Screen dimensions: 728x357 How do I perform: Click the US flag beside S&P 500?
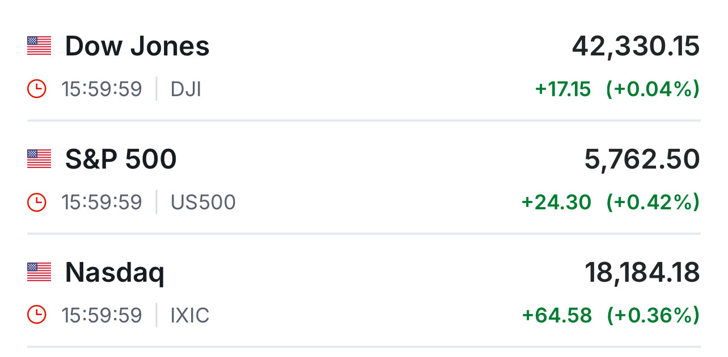point(39,159)
